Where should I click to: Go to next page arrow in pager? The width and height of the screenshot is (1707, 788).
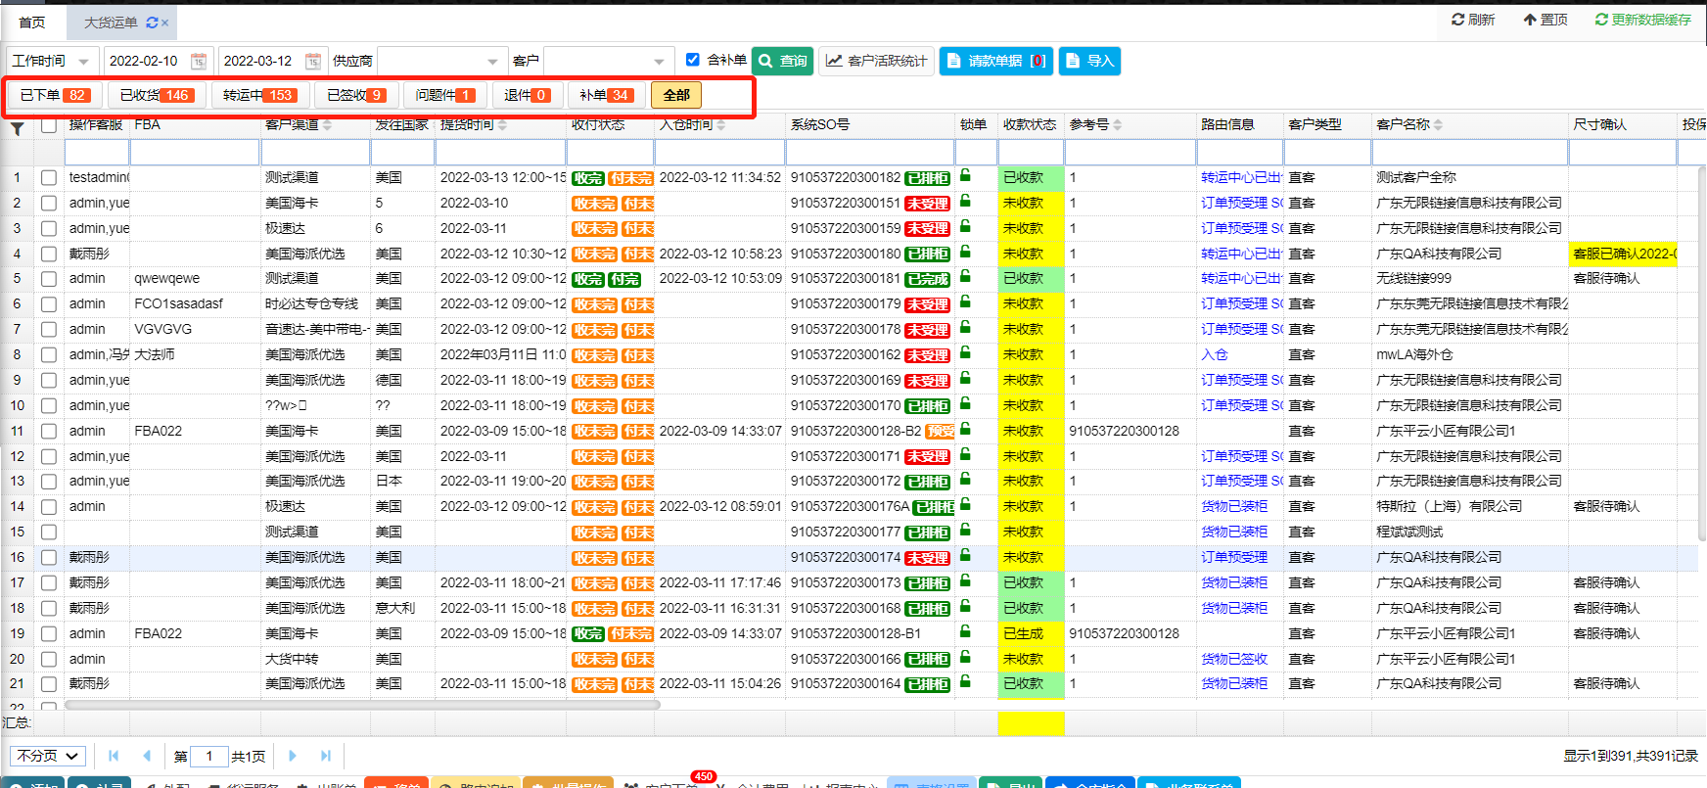[293, 756]
